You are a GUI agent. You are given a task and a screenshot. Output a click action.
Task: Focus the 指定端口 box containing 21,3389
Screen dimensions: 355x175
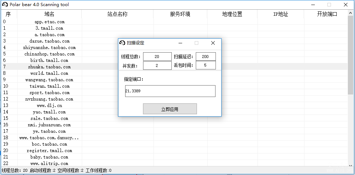coord(170,91)
